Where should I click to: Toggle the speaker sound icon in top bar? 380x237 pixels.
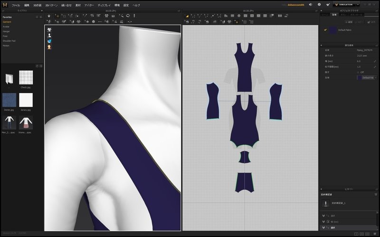pyautogui.click(x=311, y=5)
